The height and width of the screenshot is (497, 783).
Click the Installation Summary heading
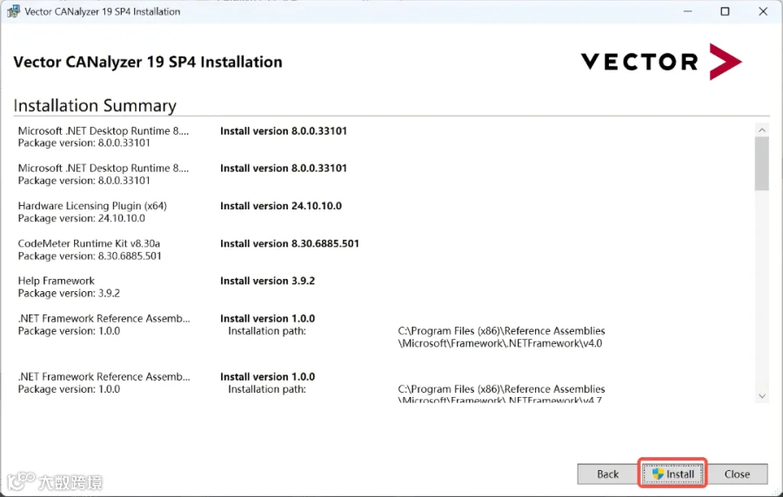tap(95, 106)
